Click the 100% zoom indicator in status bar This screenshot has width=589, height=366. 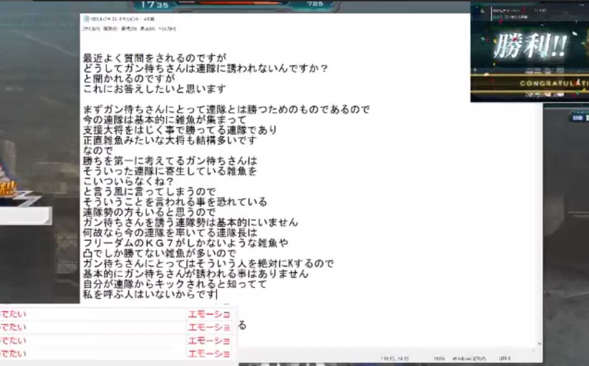click(439, 359)
